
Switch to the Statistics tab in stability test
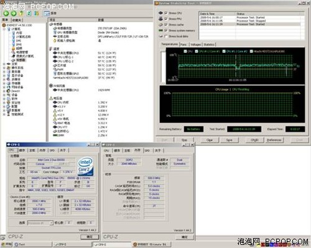coord(209,44)
